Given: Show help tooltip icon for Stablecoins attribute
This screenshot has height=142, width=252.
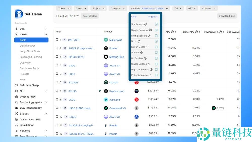Looking at the screenshot, I should (146, 24).
